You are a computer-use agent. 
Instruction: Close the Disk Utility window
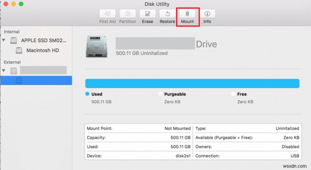pyautogui.click(x=6, y=4)
